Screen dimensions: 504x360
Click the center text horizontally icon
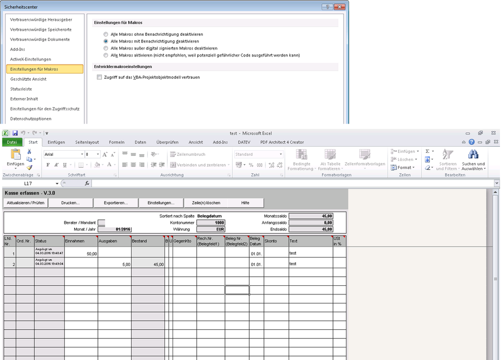133,165
